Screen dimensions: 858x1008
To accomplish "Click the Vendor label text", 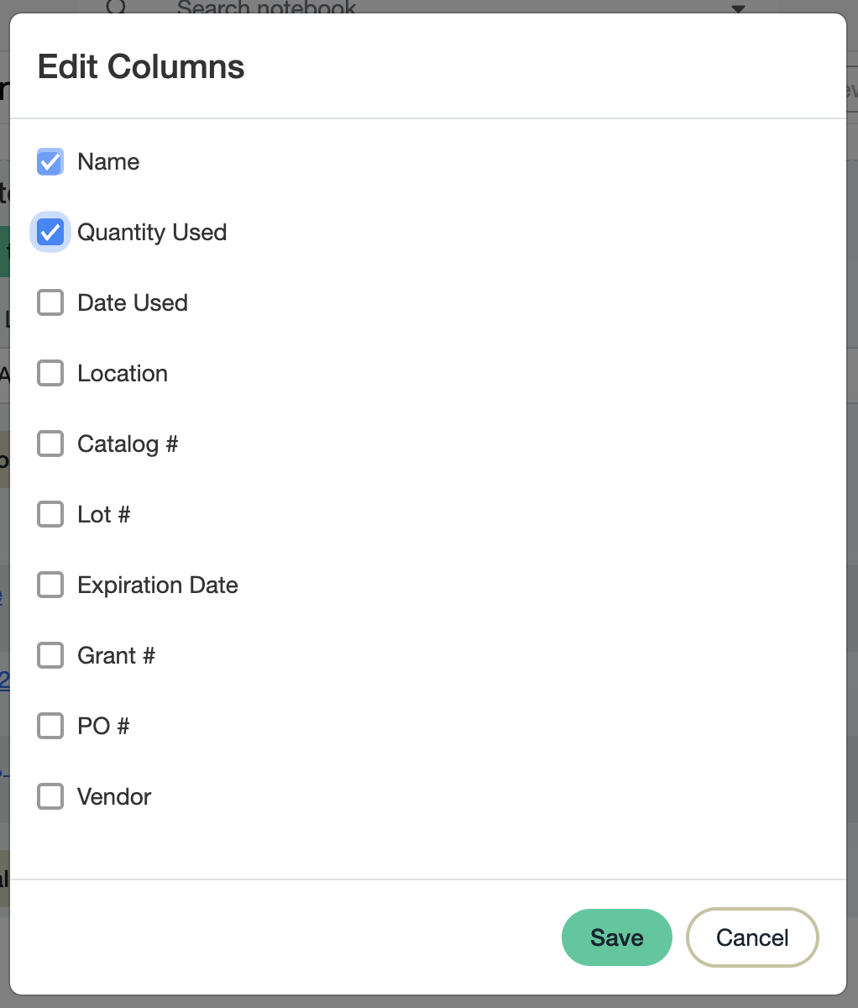I will [114, 797].
